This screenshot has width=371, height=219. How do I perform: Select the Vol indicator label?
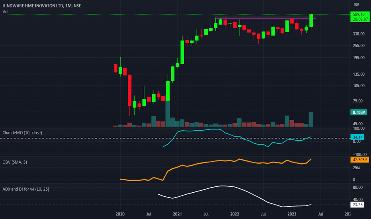[x=5, y=12]
